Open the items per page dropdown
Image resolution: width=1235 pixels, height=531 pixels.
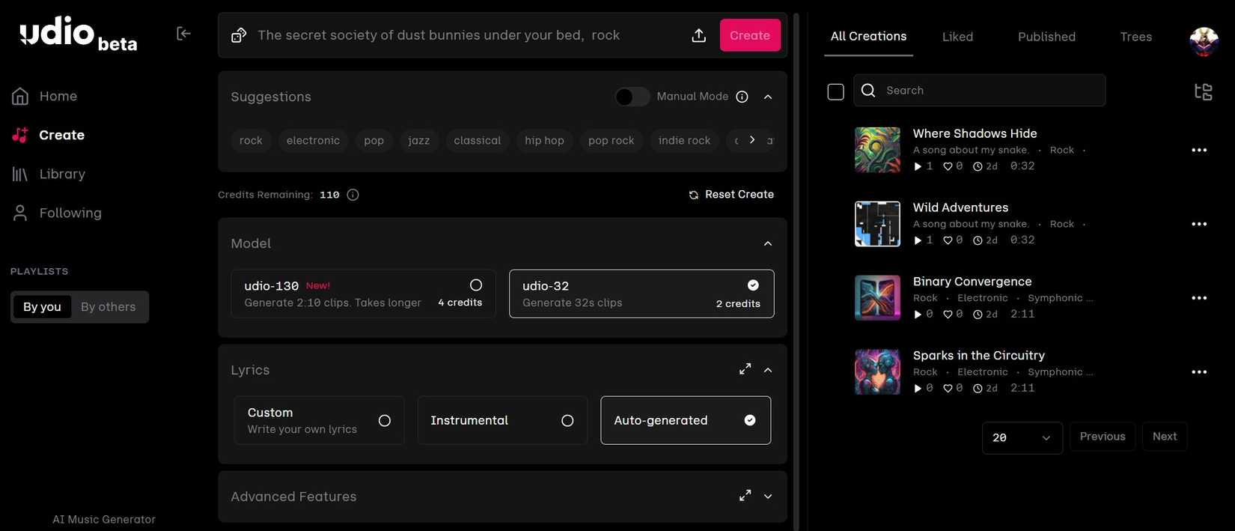click(x=1022, y=437)
